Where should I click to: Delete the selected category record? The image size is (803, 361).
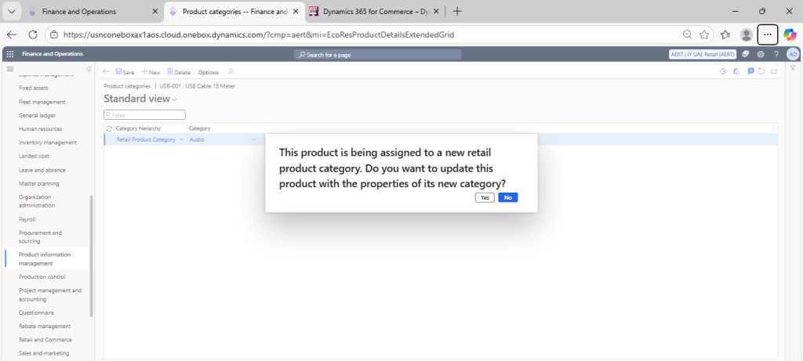(x=178, y=72)
